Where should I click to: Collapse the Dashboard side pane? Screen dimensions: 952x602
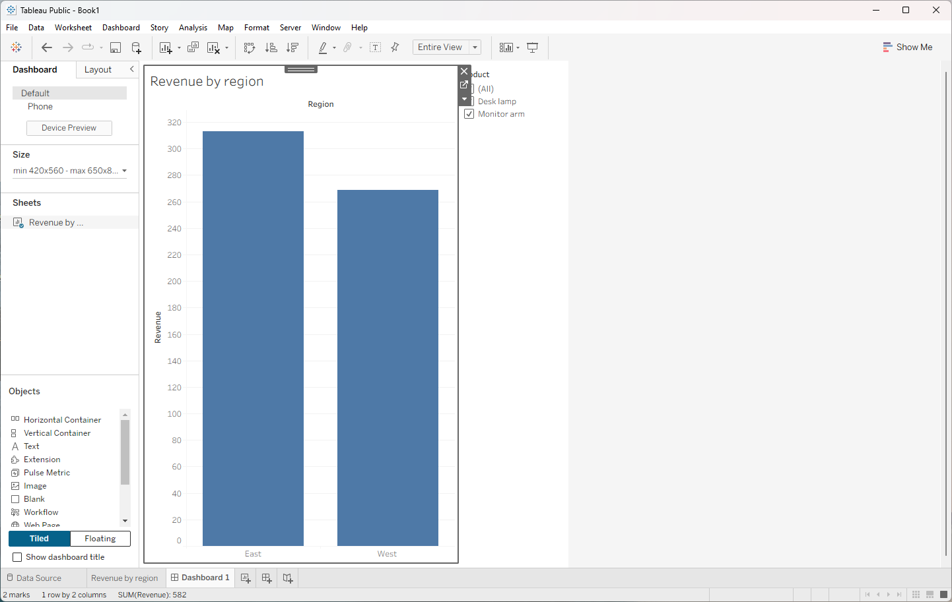point(132,69)
